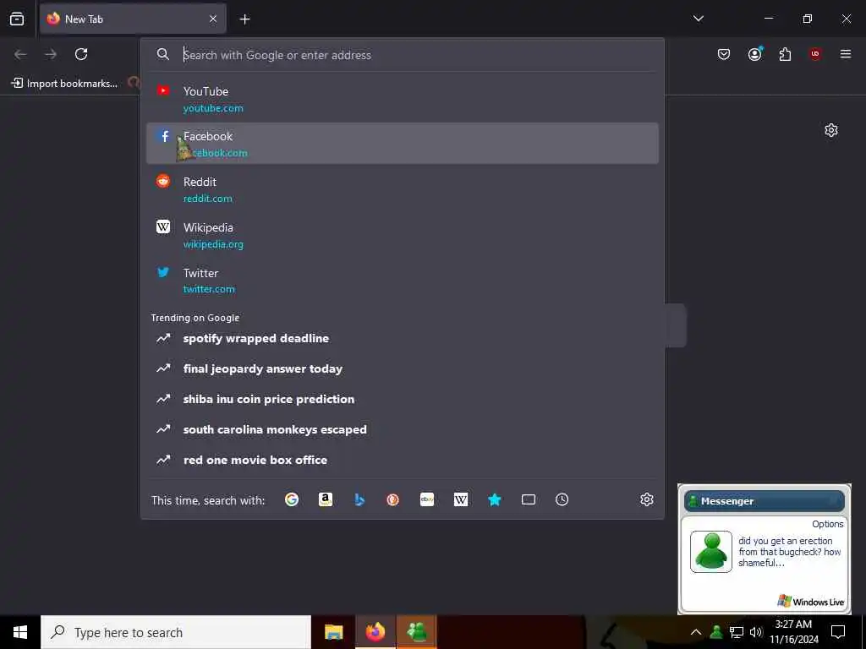Open Firefox View from the tab bar

[17, 19]
